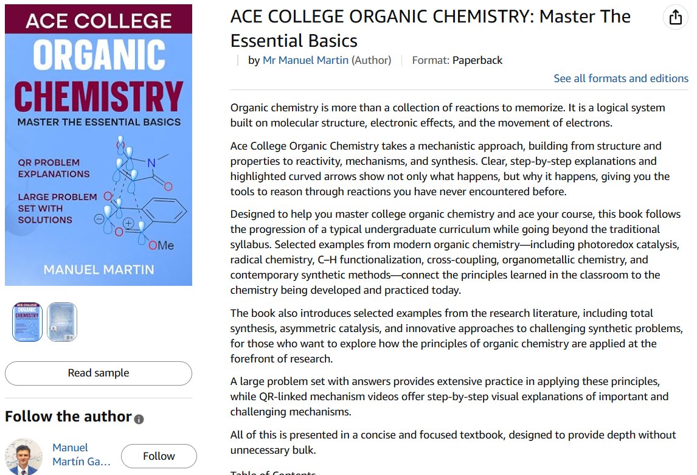Click the paragraph beginning Organic chemistry is more
The image size is (697, 475).
click(x=448, y=115)
